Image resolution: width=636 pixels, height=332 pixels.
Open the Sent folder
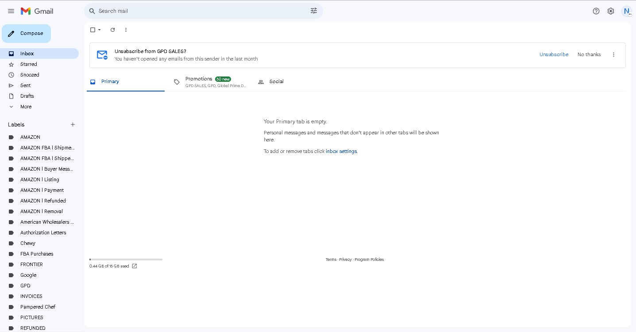(x=39, y=85)
